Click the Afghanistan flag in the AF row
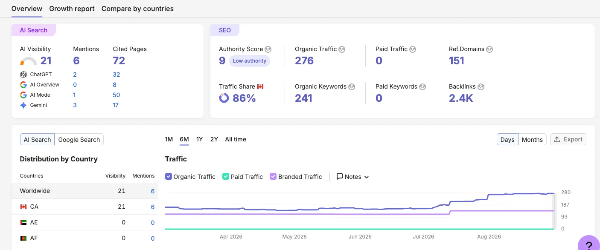Screen dimensions: 600x250 click(23, 239)
